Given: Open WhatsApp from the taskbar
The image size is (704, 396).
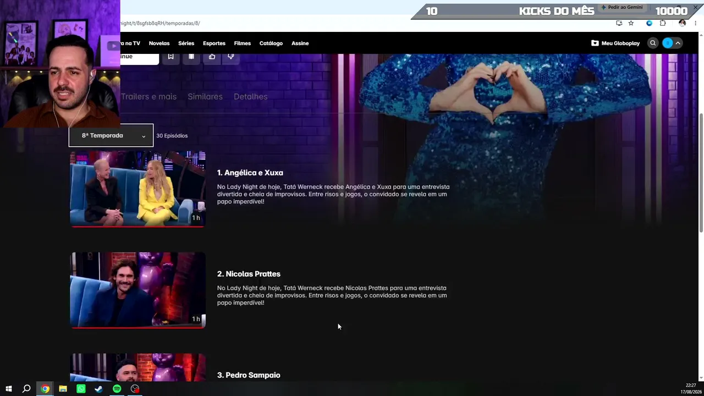Looking at the screenshot, I should click(x=81, y=389).
